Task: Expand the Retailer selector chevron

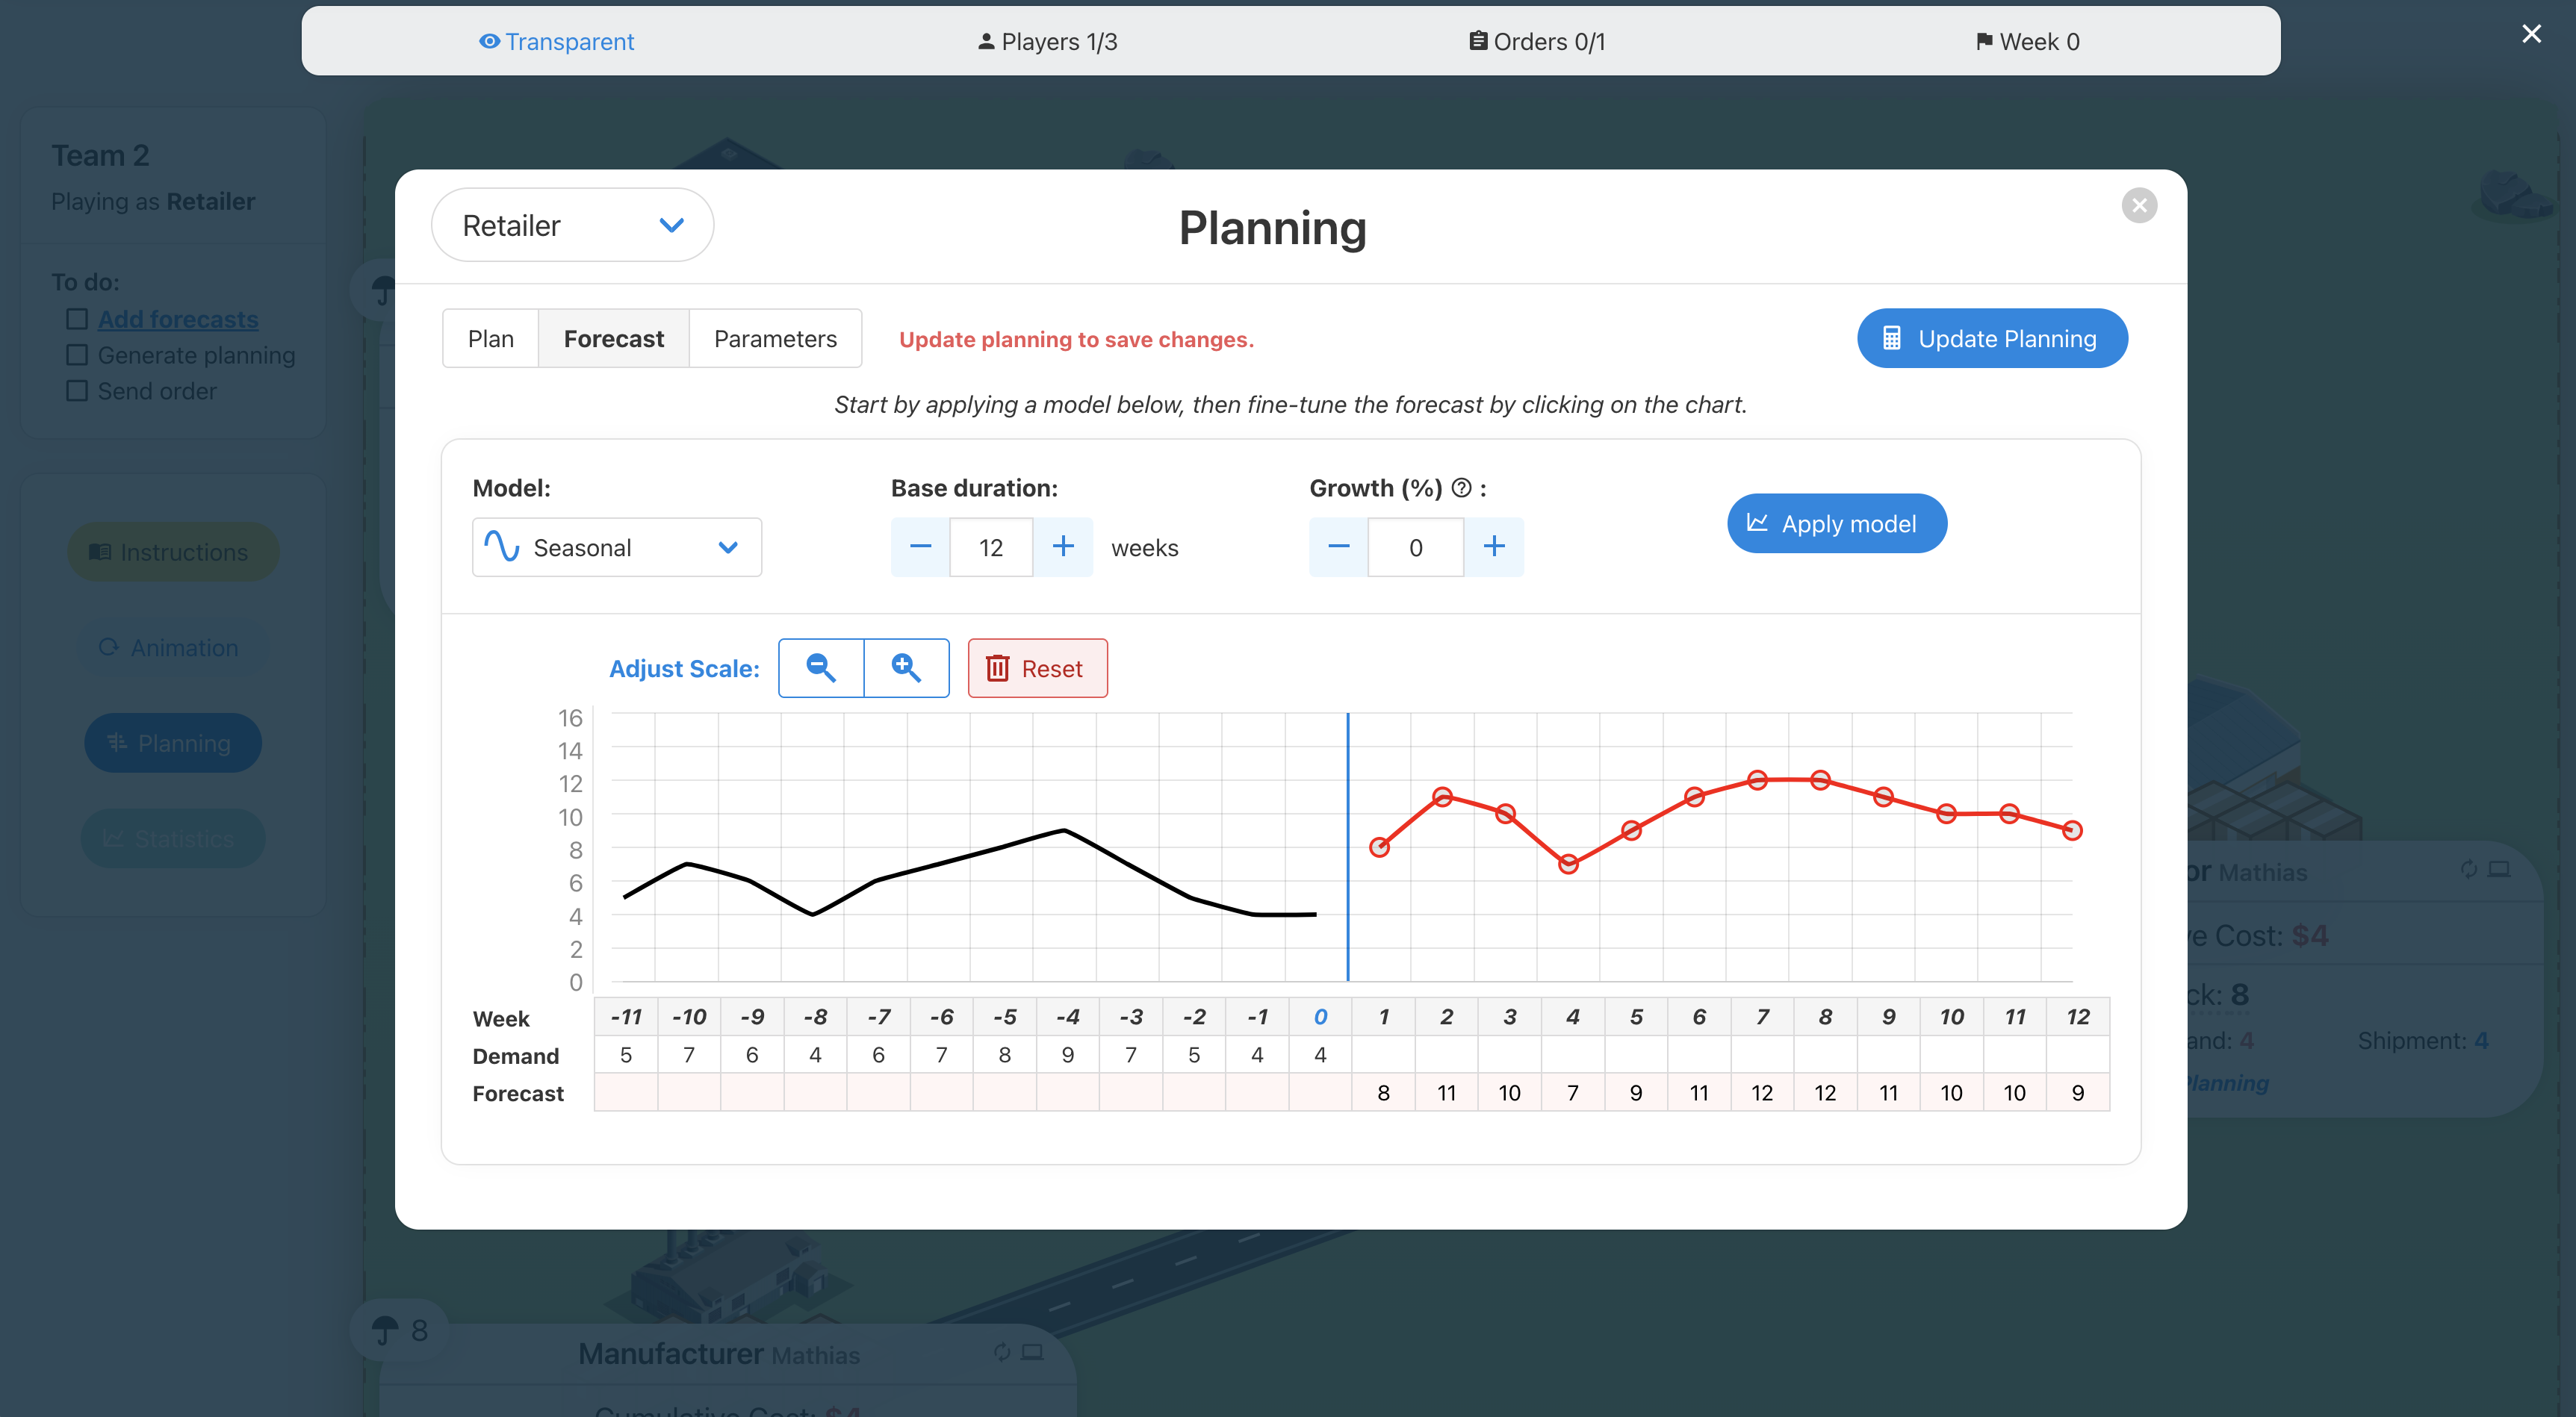Action: pos(672,224)
